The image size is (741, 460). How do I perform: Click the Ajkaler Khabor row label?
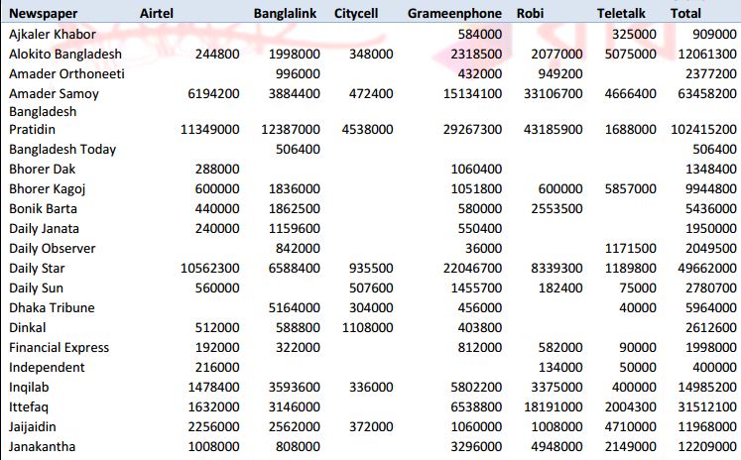(x=53, y=35)
